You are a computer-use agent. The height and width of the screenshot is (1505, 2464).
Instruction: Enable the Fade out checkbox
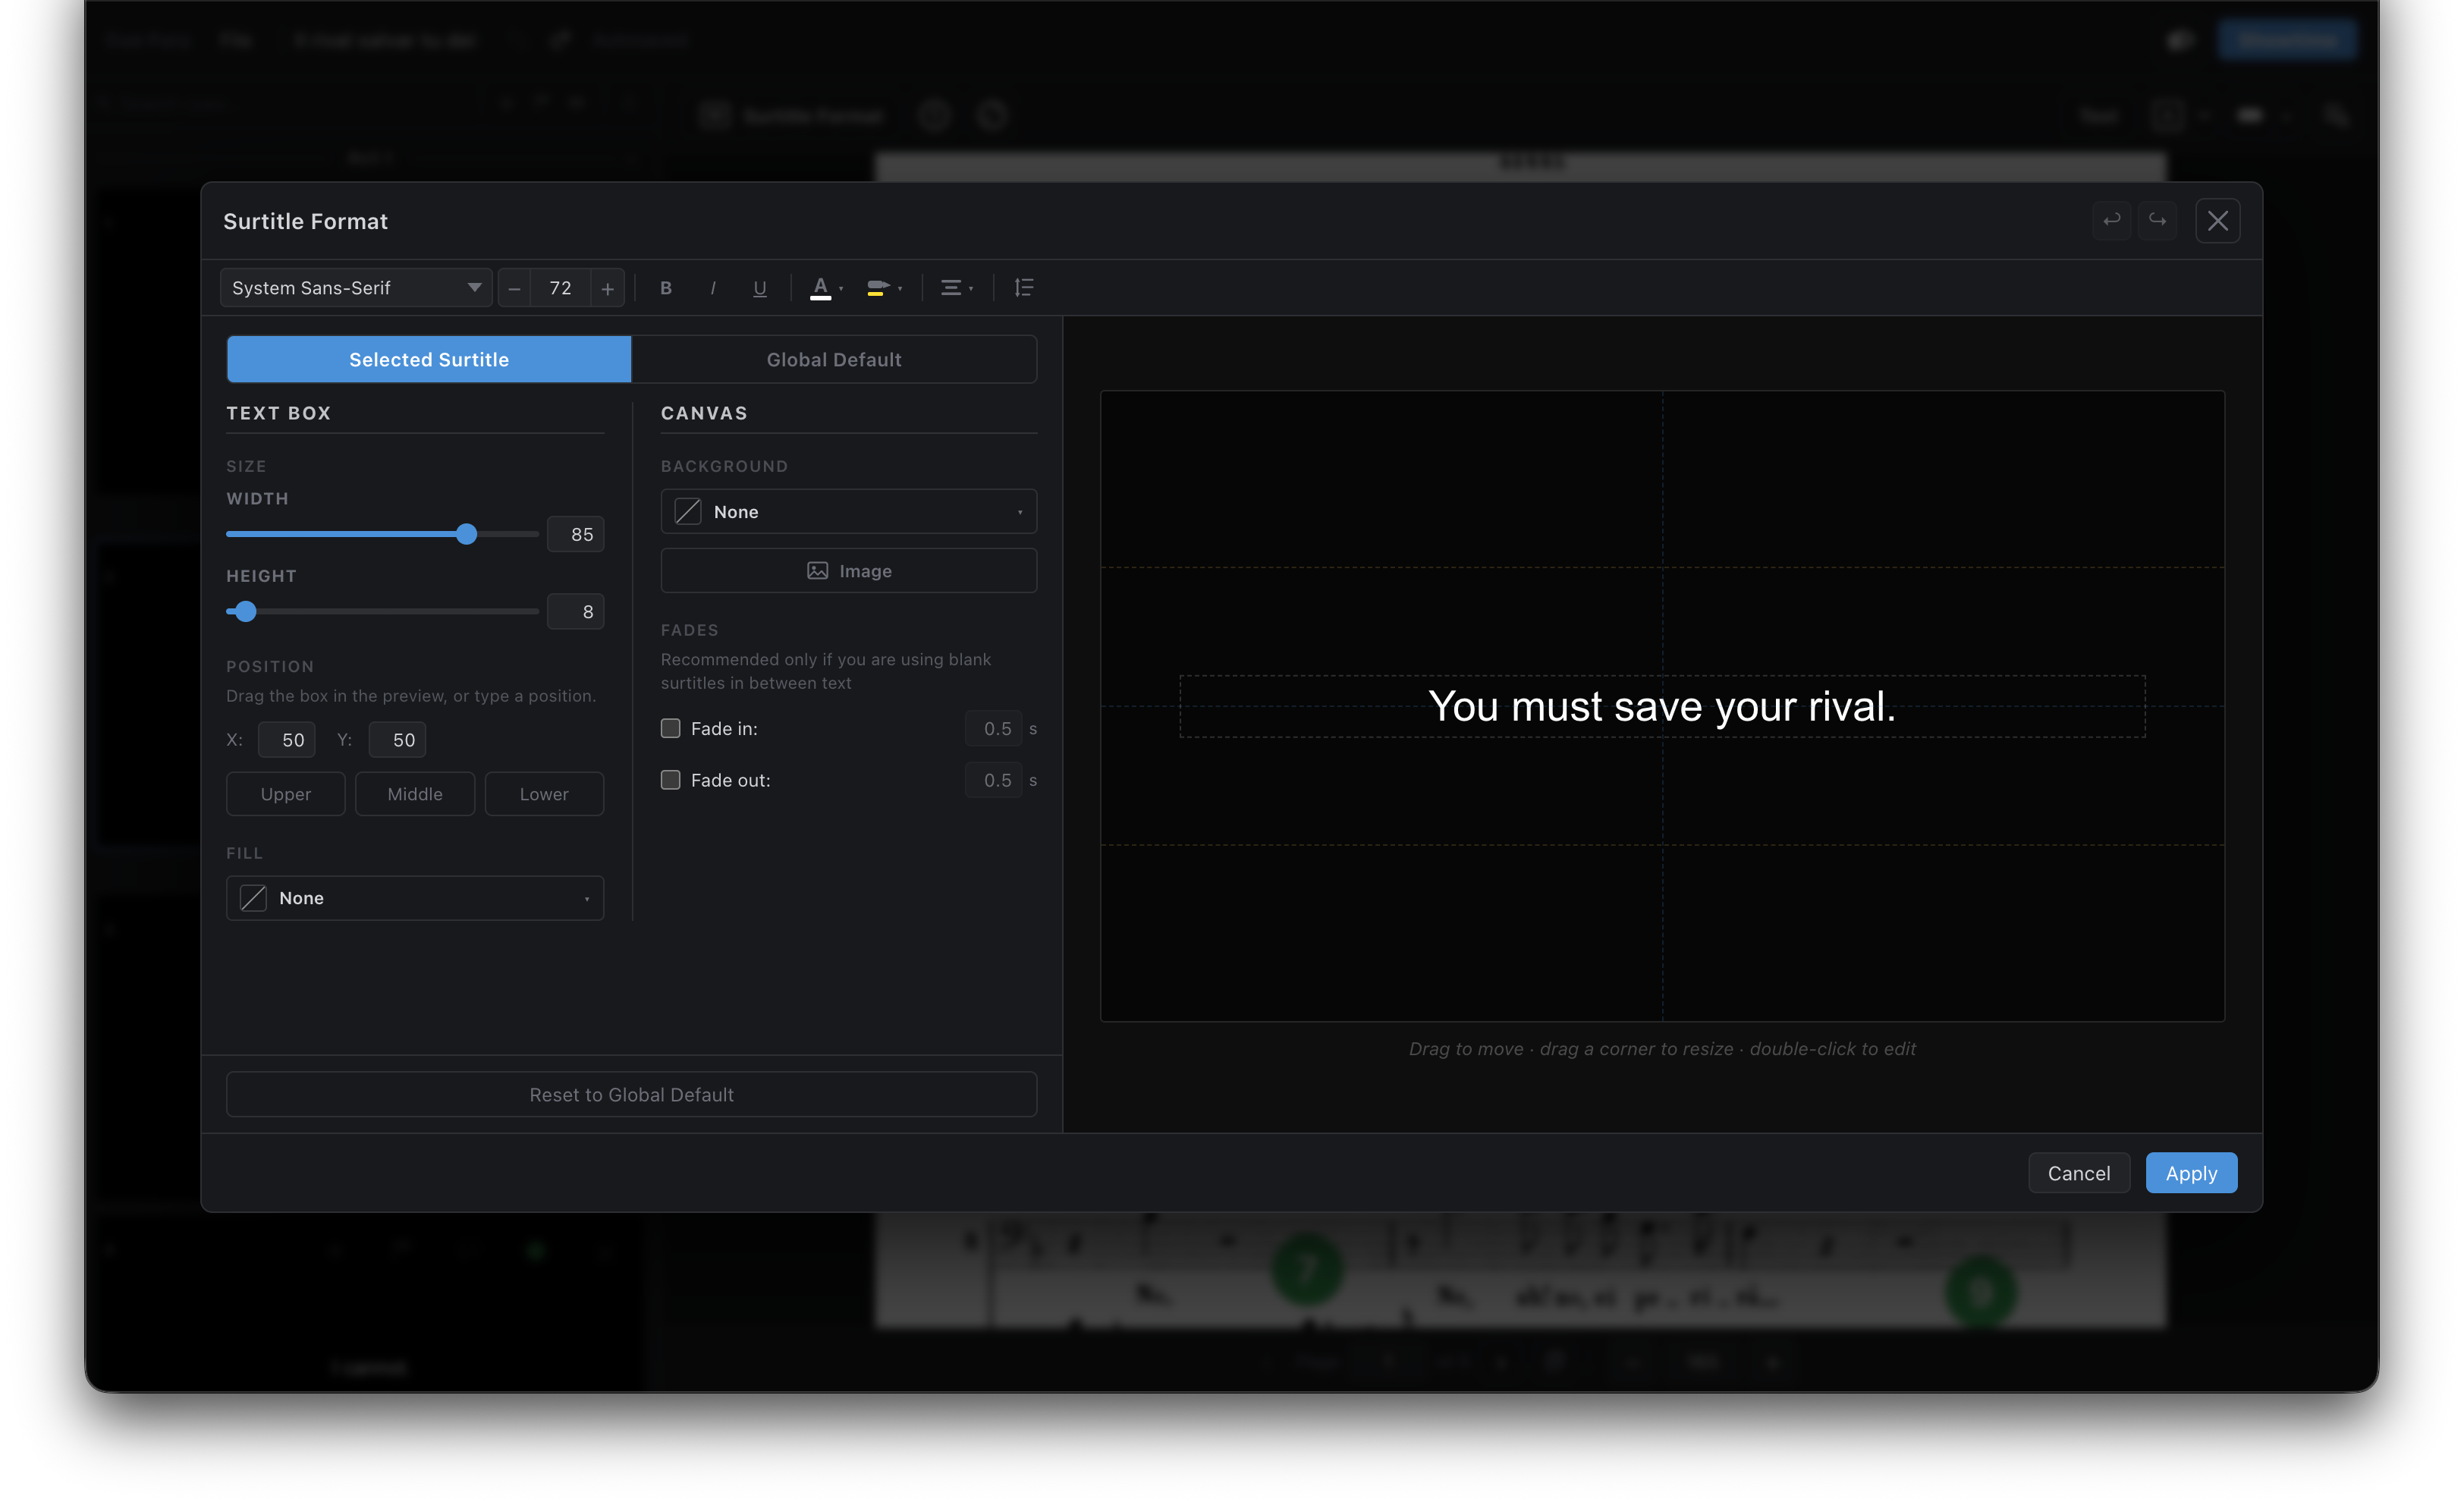pos(671,780)
